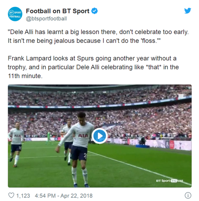
Task: Open the tweet info icon
Action: (x=188, y=195)
